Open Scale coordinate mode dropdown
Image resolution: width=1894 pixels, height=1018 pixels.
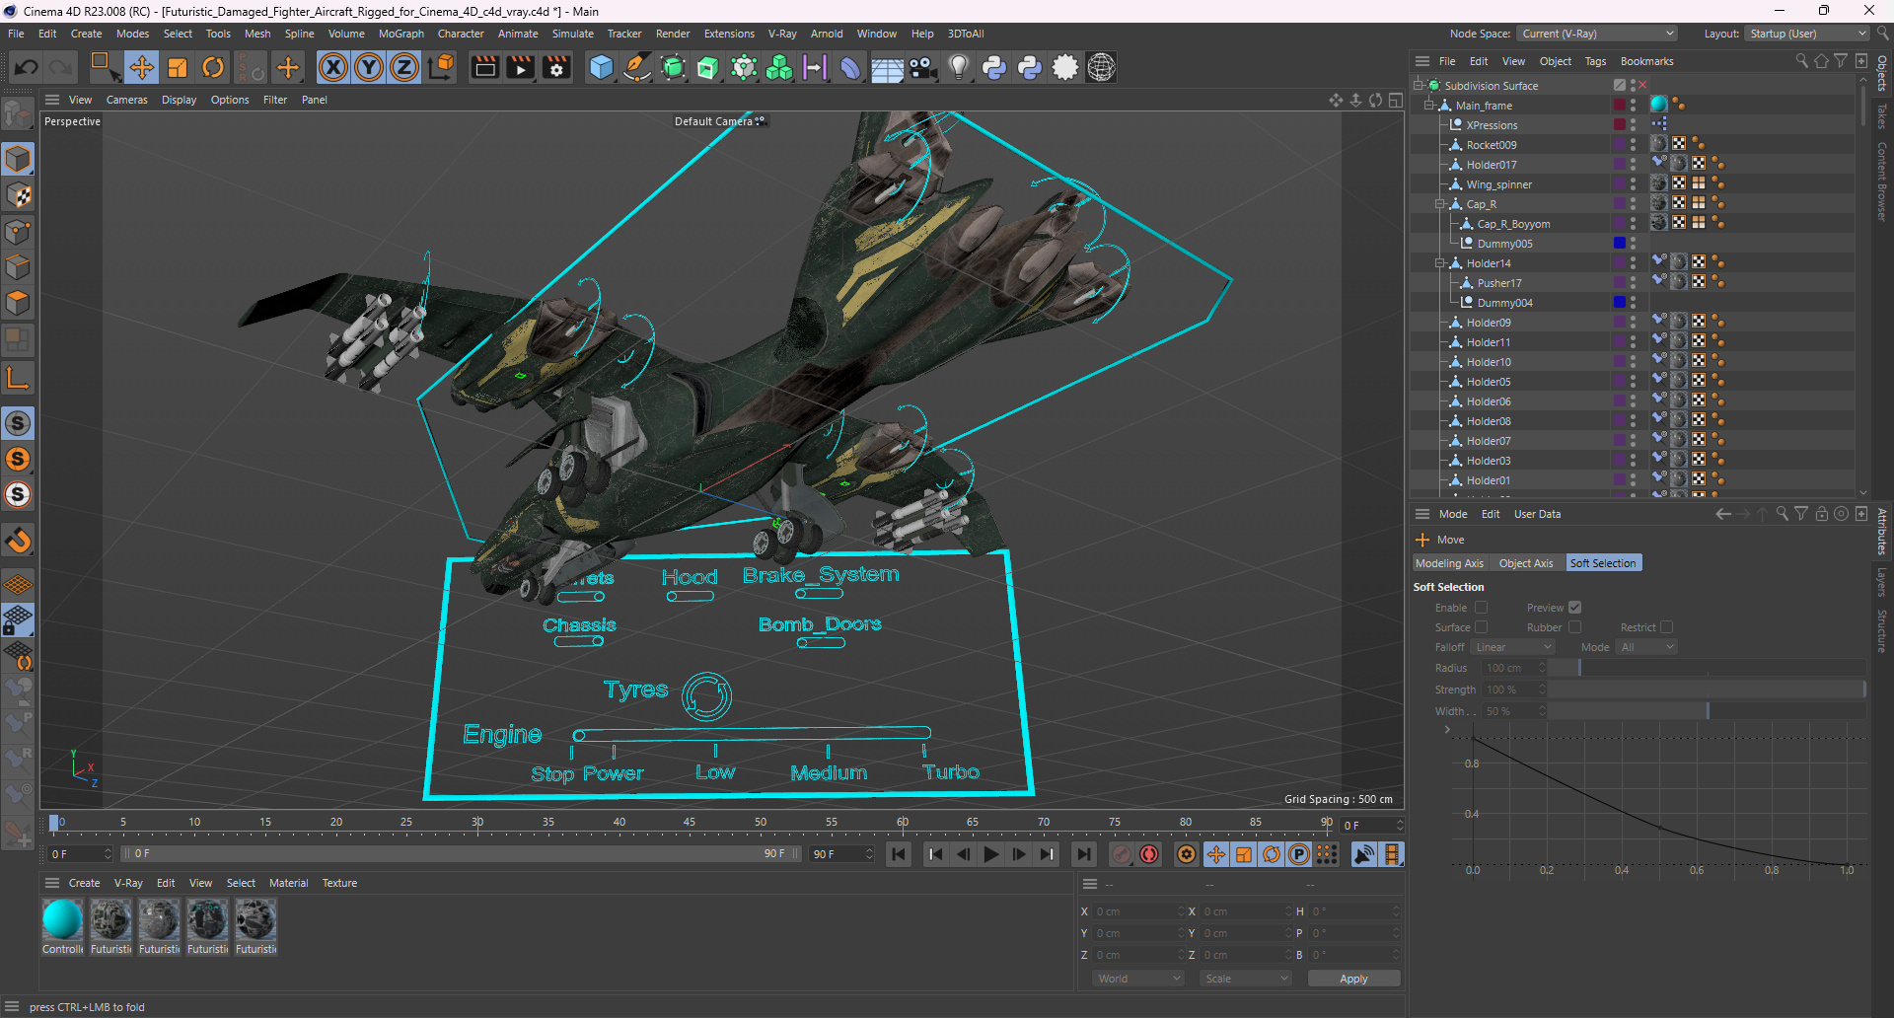click(x=1246, y=979)
